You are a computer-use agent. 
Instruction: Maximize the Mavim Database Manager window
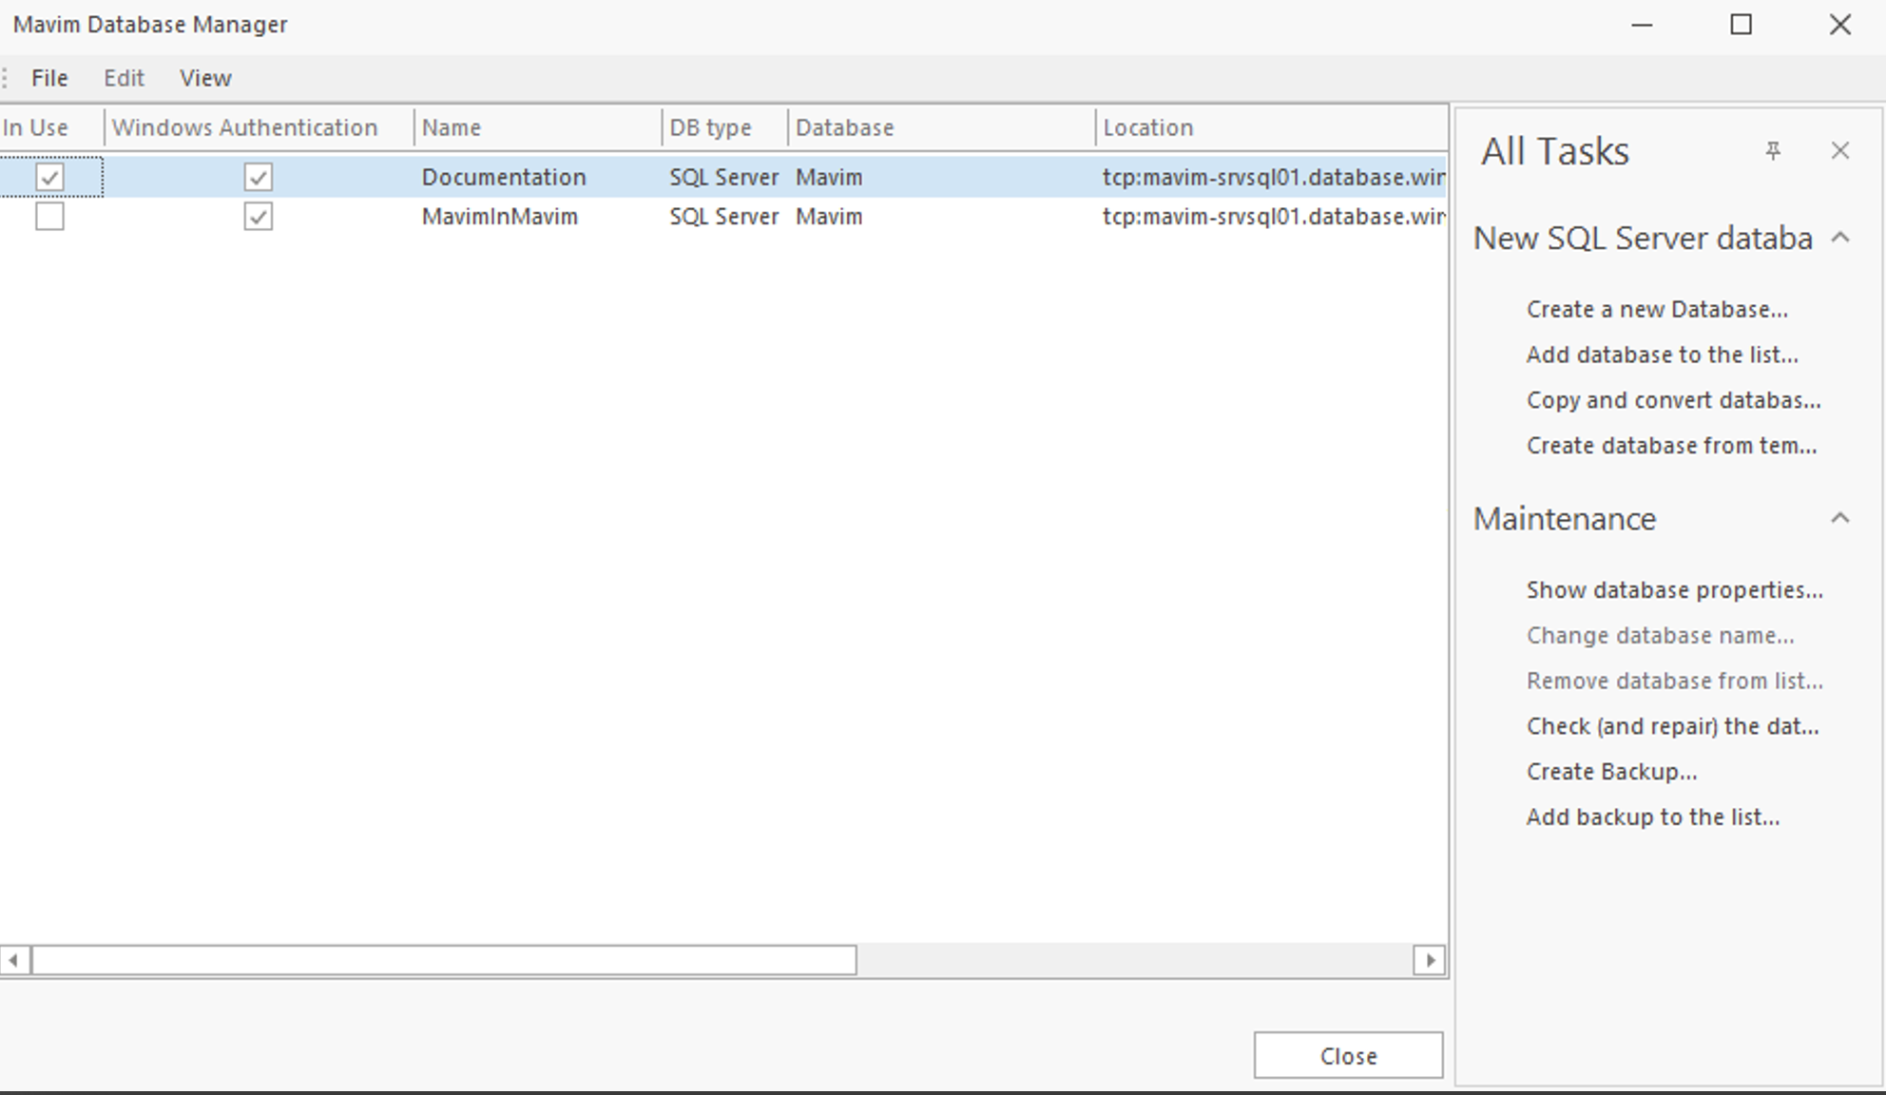click(1741, 25)
